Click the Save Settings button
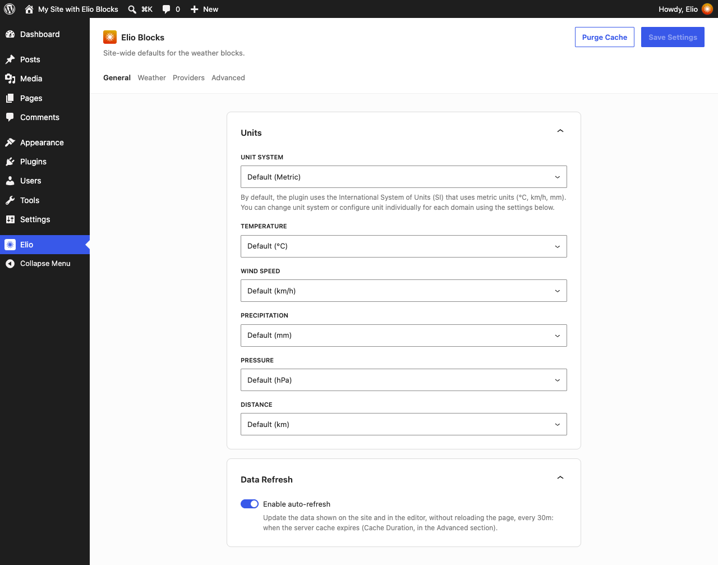This screenshot has width=718, height=565. [x=673, y=37]
